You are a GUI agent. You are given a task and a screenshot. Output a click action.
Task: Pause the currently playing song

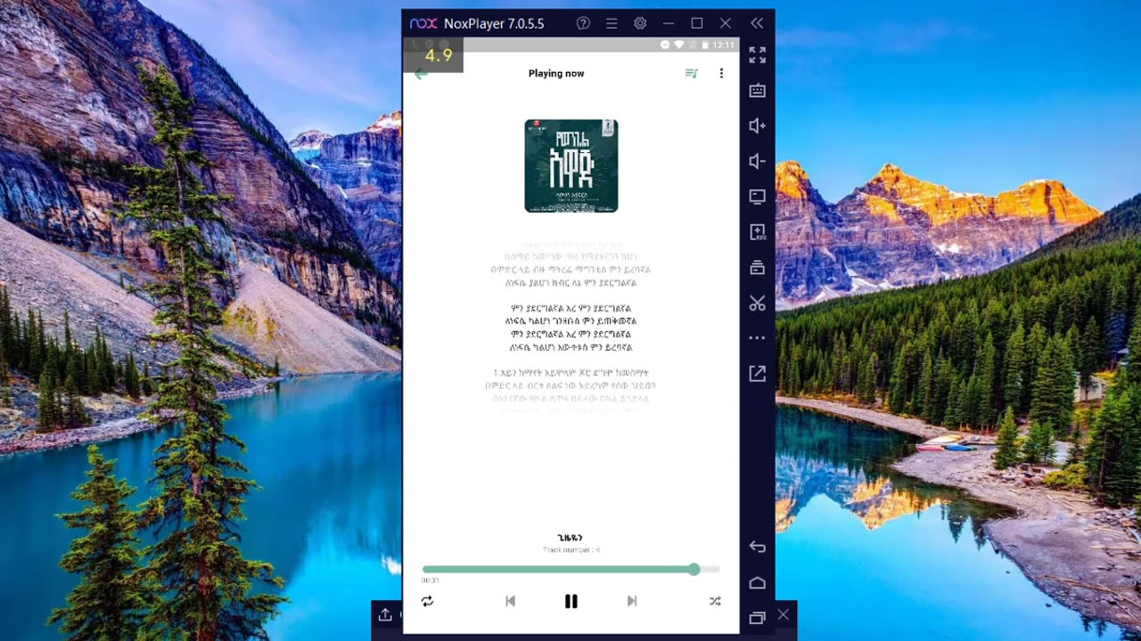[x=571, y=601]
